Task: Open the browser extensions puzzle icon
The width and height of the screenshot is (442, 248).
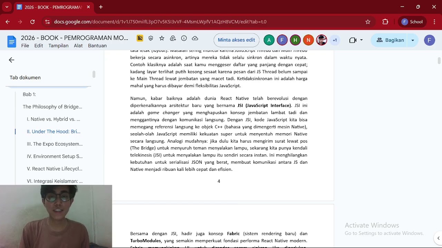Action: point(385,22)
